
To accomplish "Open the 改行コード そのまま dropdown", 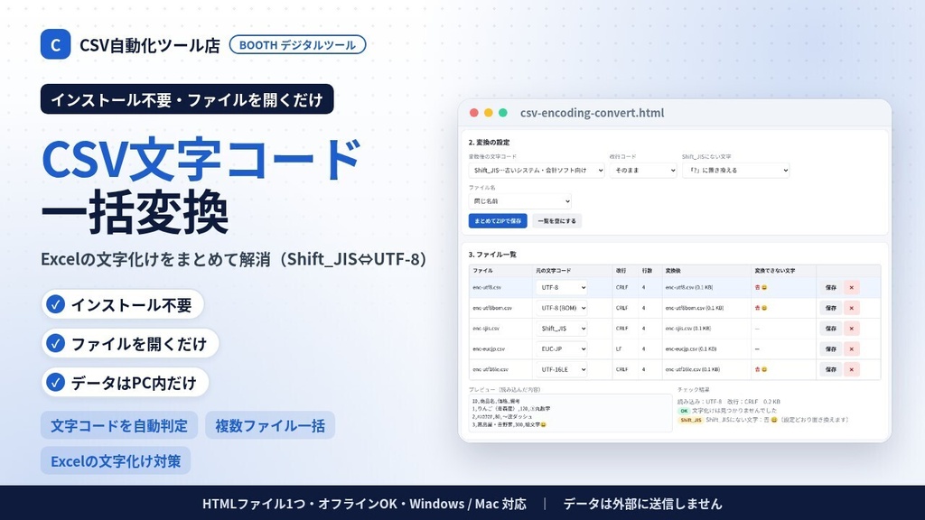I will pos(643,171).
